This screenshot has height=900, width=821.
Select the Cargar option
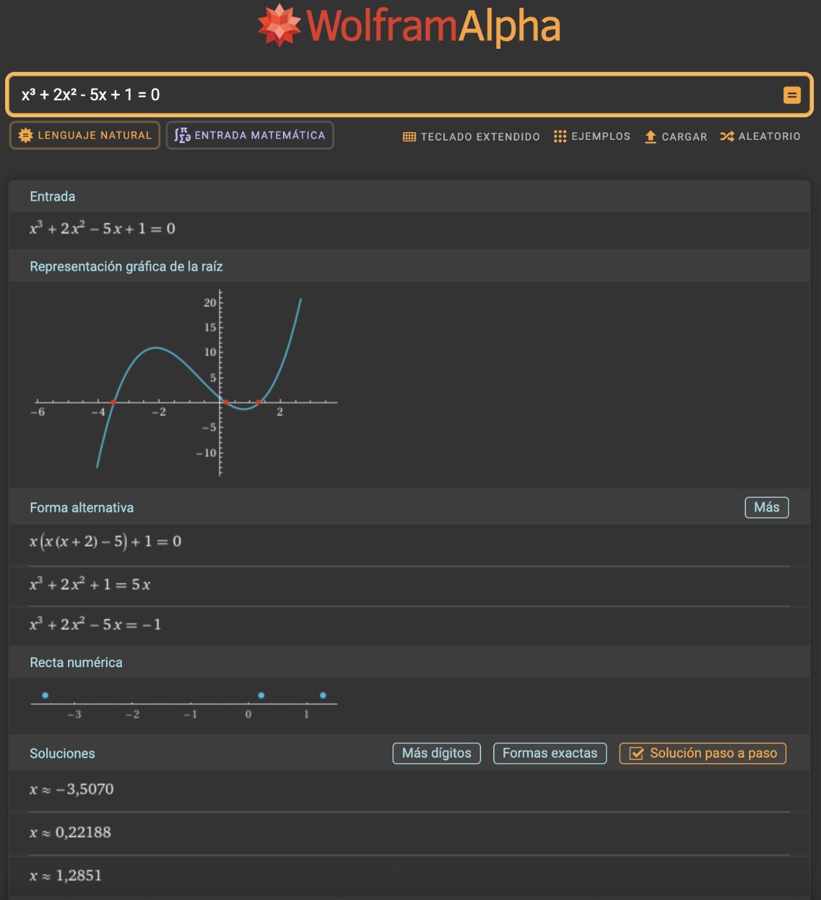[676, 137]
